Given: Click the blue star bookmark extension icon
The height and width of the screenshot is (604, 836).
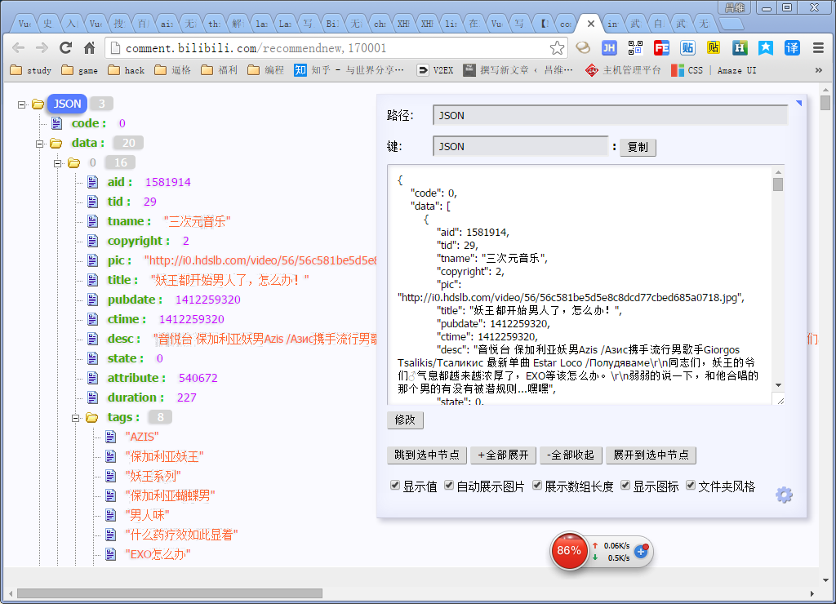Looking at the screenshot, I should click(764, 49).
